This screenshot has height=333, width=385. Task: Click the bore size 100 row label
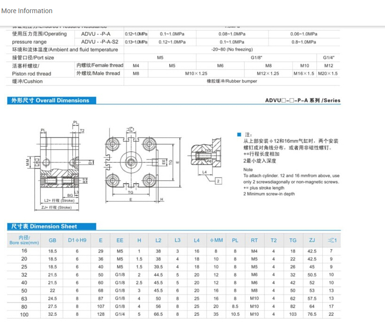point(24,315)
